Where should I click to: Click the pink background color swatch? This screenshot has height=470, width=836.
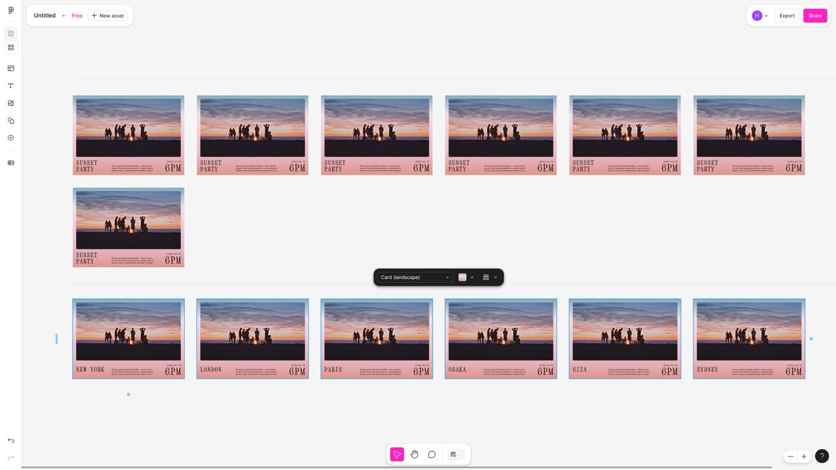(462, 277)
